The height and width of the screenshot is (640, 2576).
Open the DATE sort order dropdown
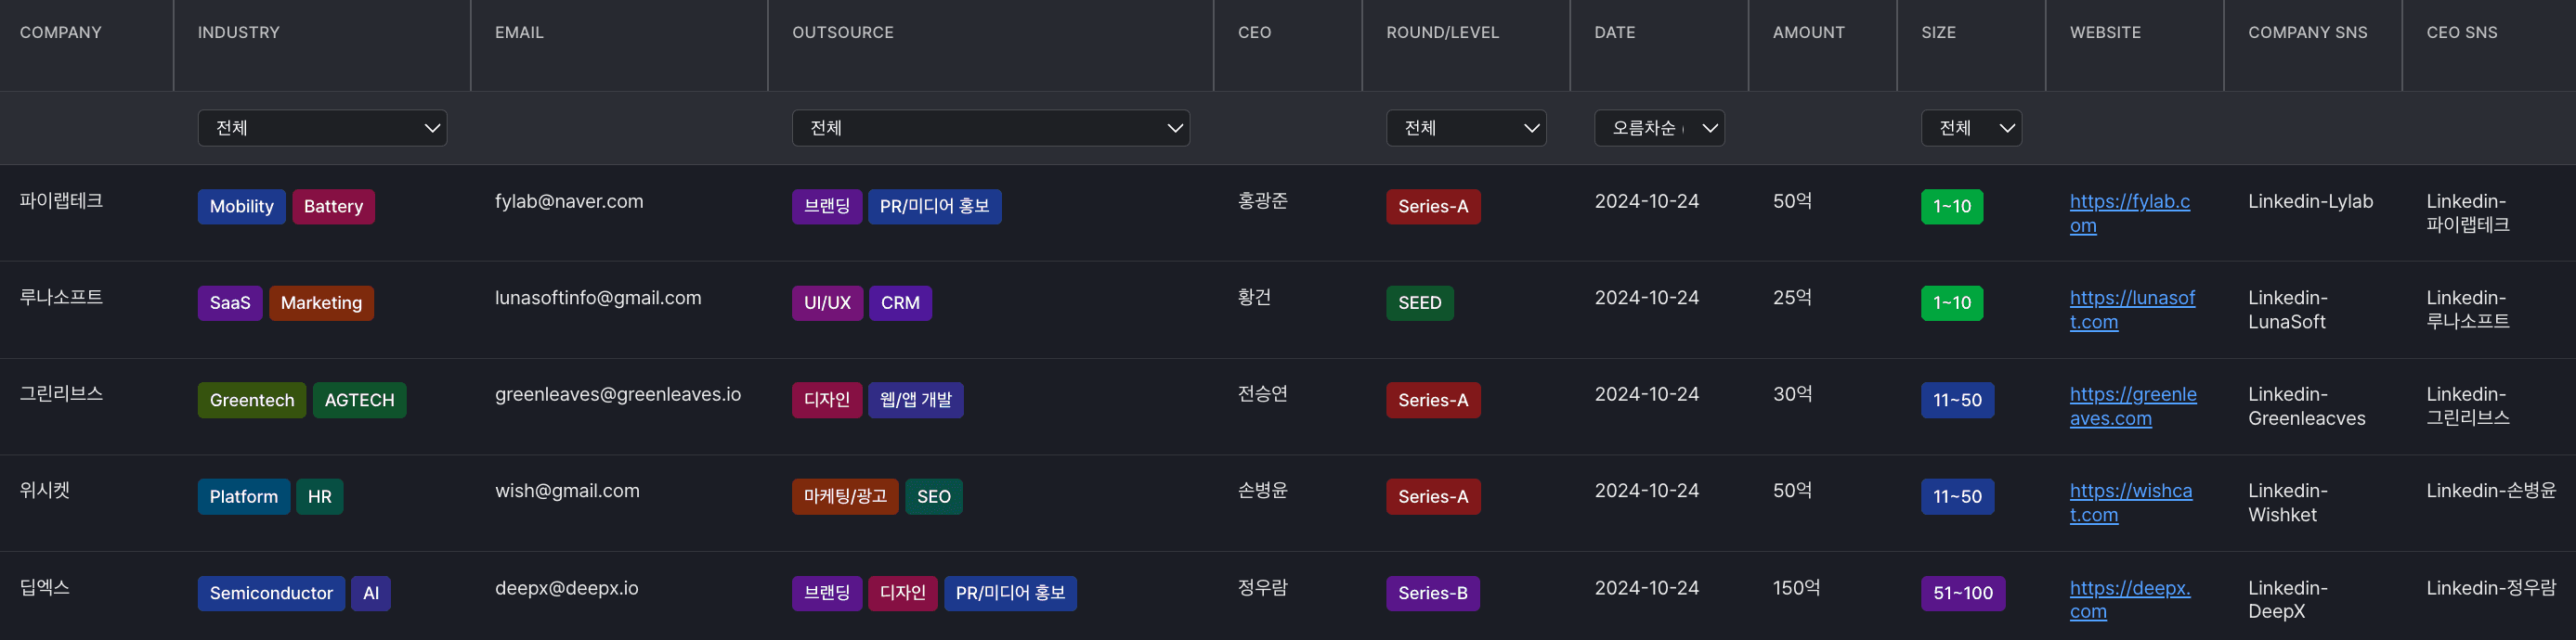coord(1658,128)
